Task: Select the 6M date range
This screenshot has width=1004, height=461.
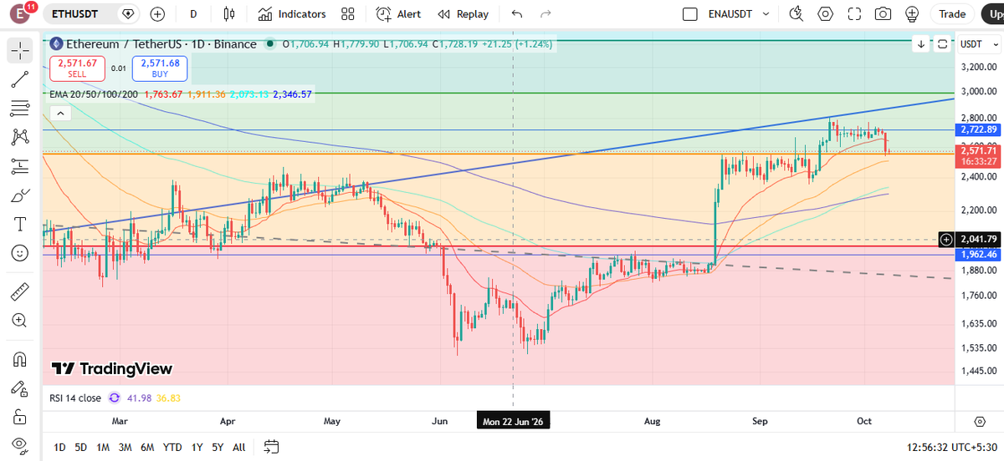Action: pyautogui.click(x=147, y=446)
